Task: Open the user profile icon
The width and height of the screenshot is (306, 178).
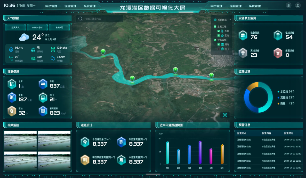Action: [298, 5]
